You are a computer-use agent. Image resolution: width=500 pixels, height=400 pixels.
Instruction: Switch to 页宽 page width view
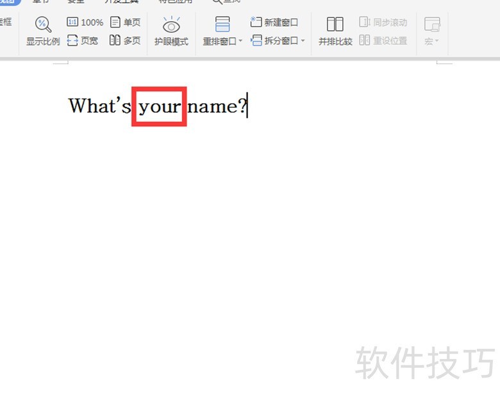[83, 41]
